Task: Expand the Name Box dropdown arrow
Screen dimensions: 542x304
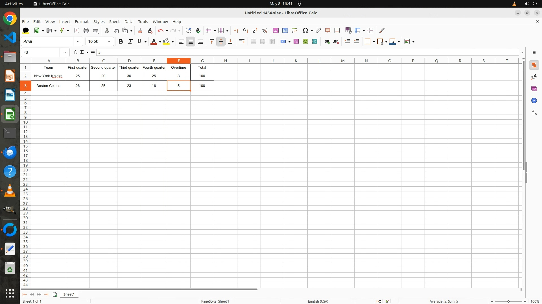Action: coord(65,52)
